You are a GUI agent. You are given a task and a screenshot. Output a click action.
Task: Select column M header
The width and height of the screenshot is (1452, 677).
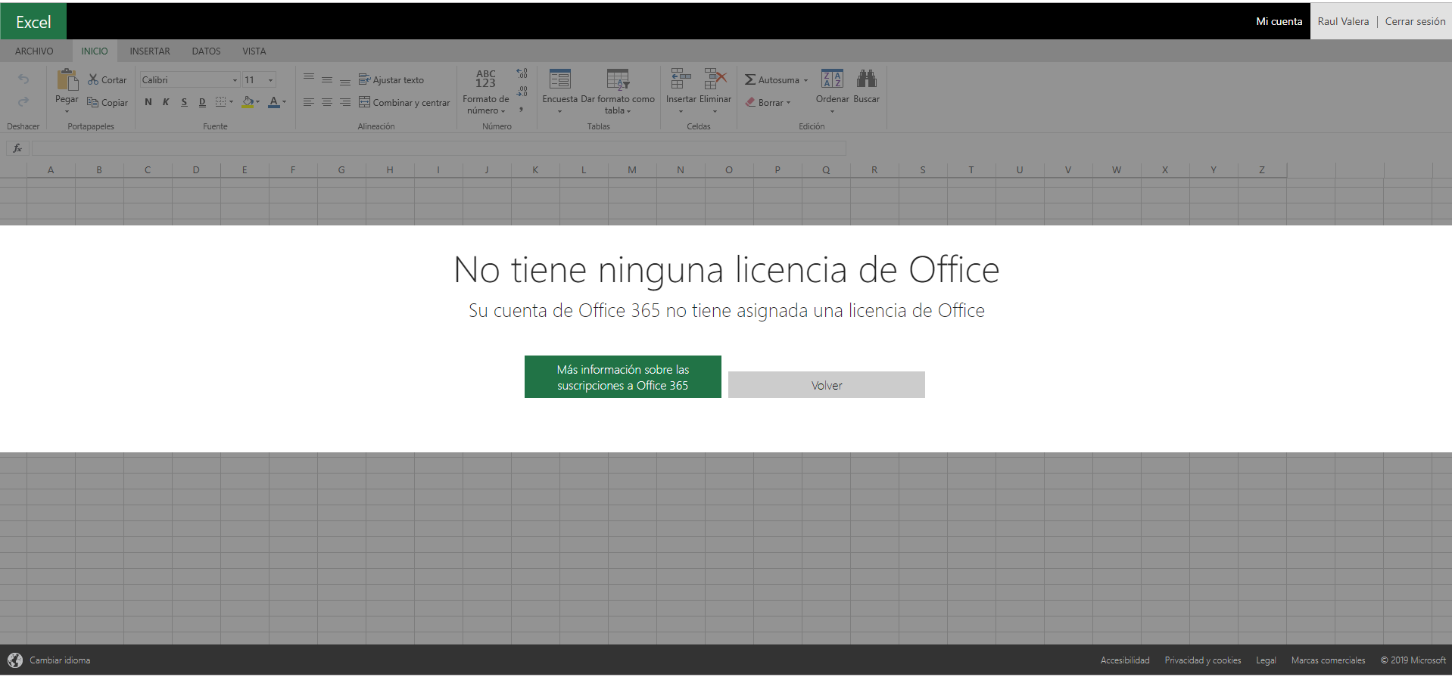632,170
